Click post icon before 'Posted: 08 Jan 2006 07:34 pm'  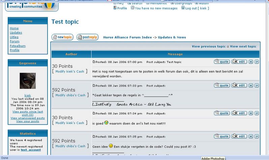(x=94, y=113)
